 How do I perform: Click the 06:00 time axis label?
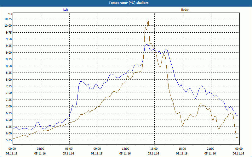click(69, 149)
